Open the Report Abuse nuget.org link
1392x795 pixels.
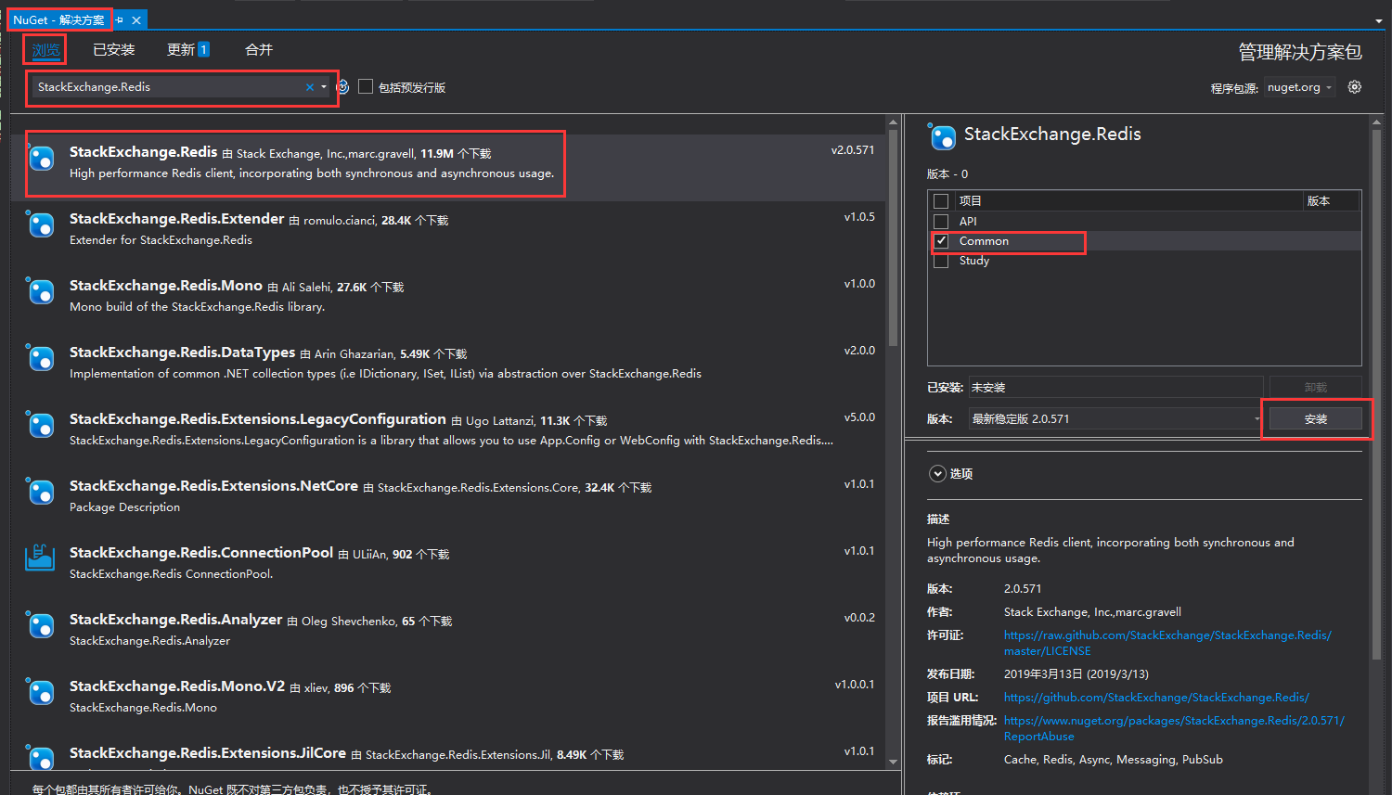1174,728
